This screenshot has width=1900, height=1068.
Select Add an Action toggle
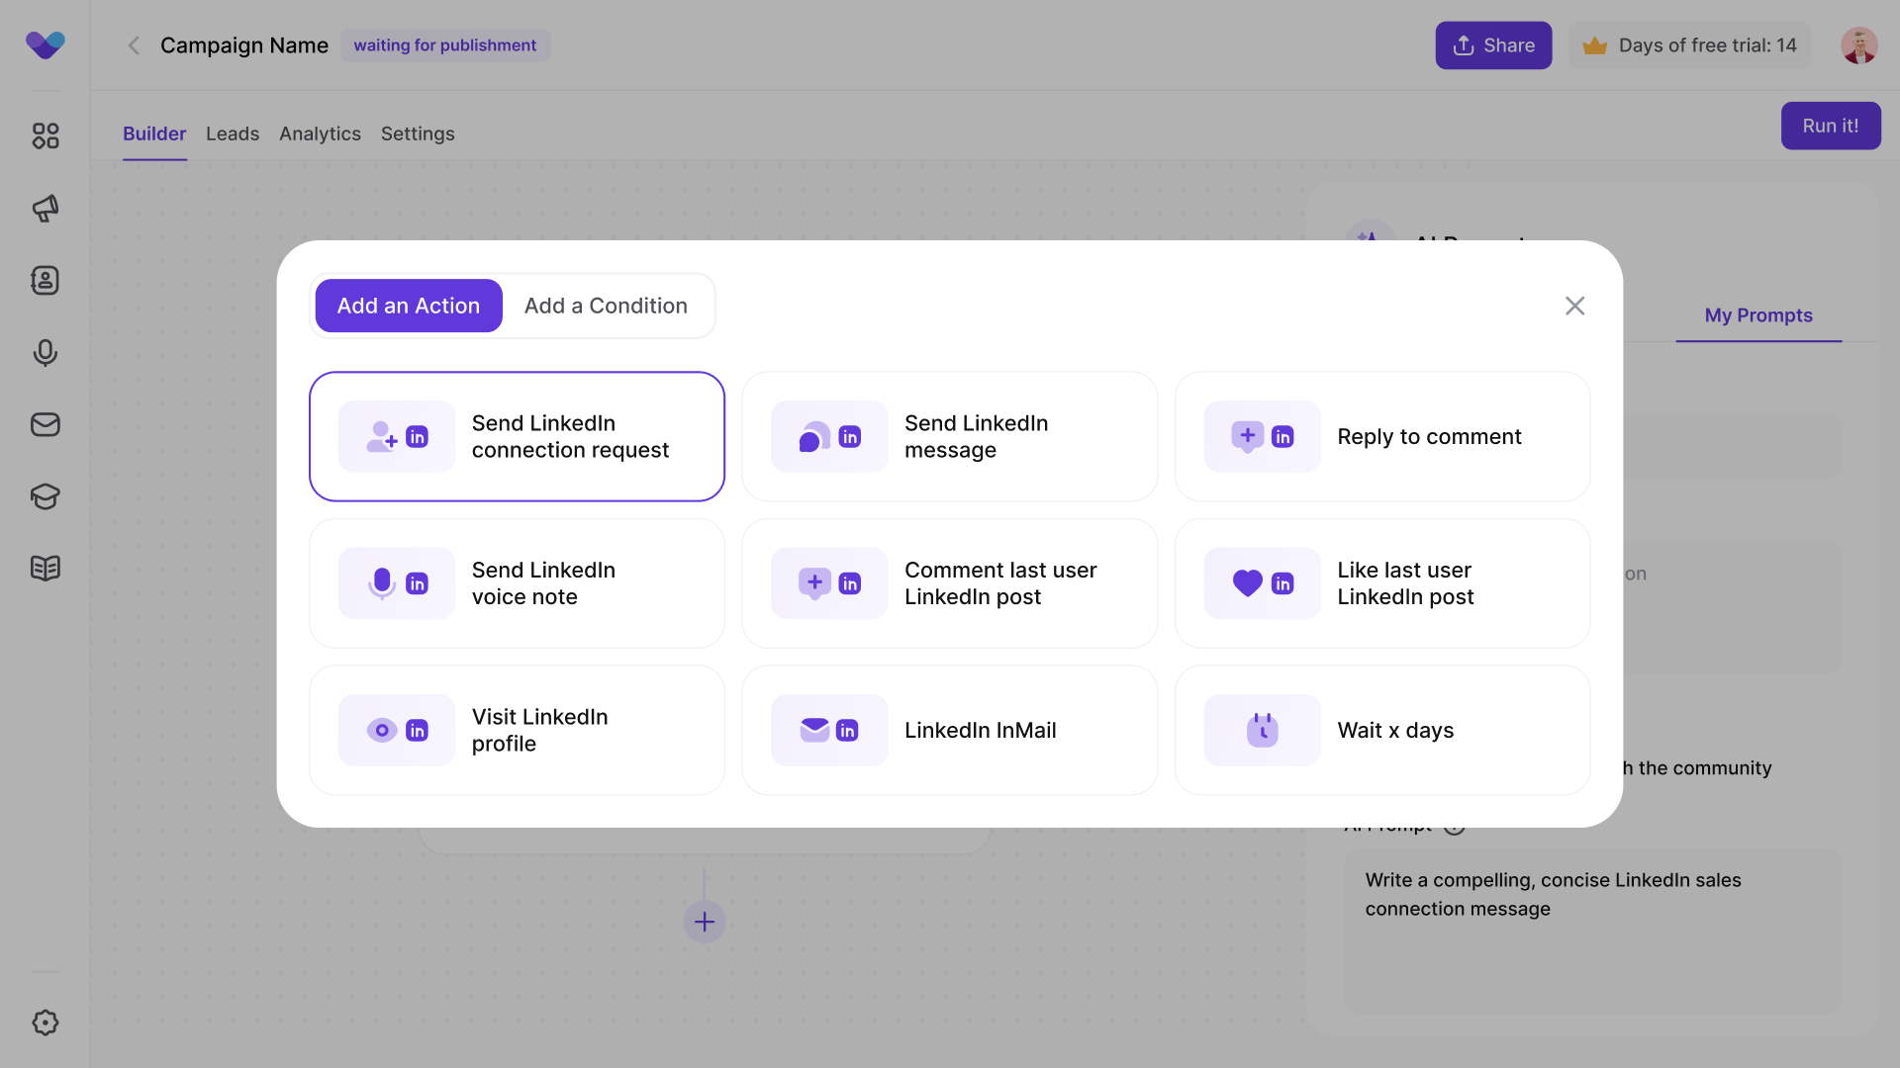409,306
